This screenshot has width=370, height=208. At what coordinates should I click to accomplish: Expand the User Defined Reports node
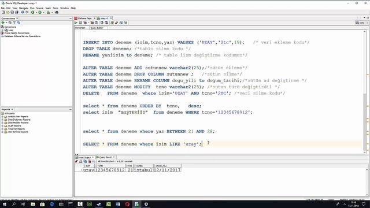[x=2, y=132]
